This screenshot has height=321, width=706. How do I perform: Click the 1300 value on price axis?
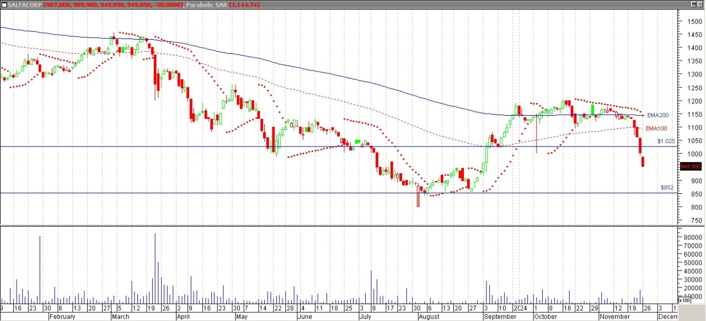(x=694, y=74)
